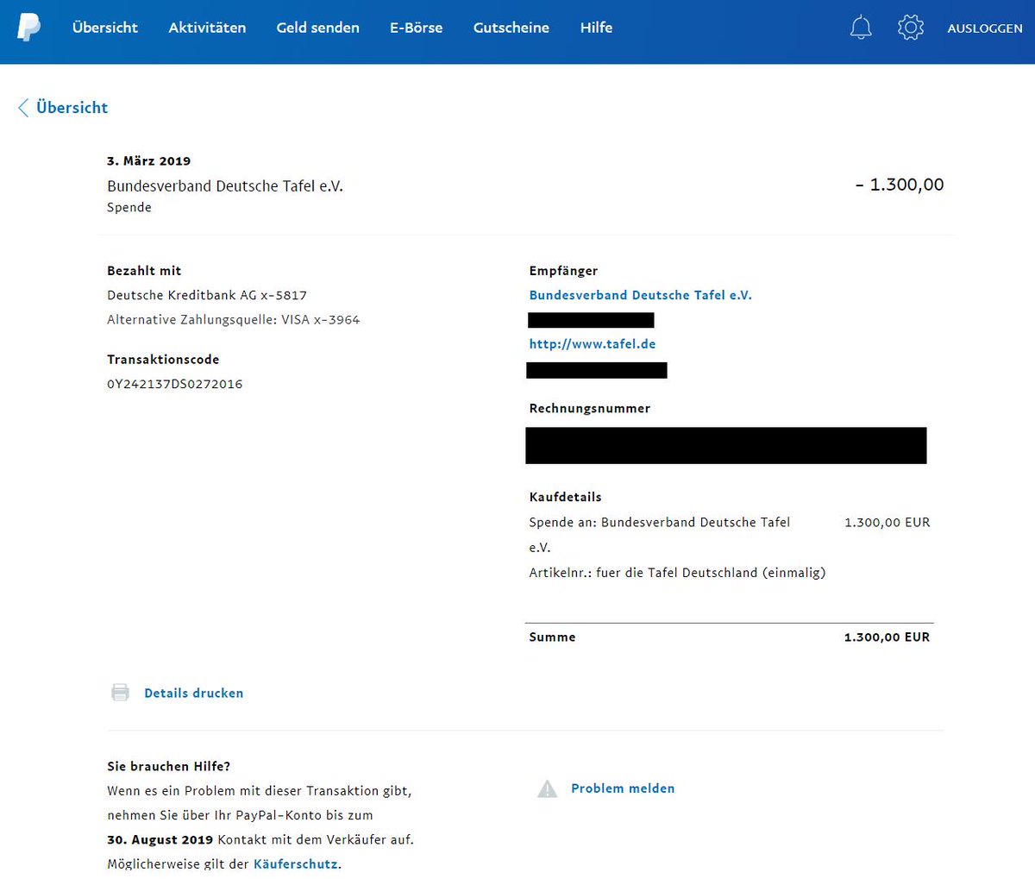Click the amount − 1.300,00 in the summary header
Image resolution: width=1035 pixels, height=879 pixels.
click(x=900, y=185)
